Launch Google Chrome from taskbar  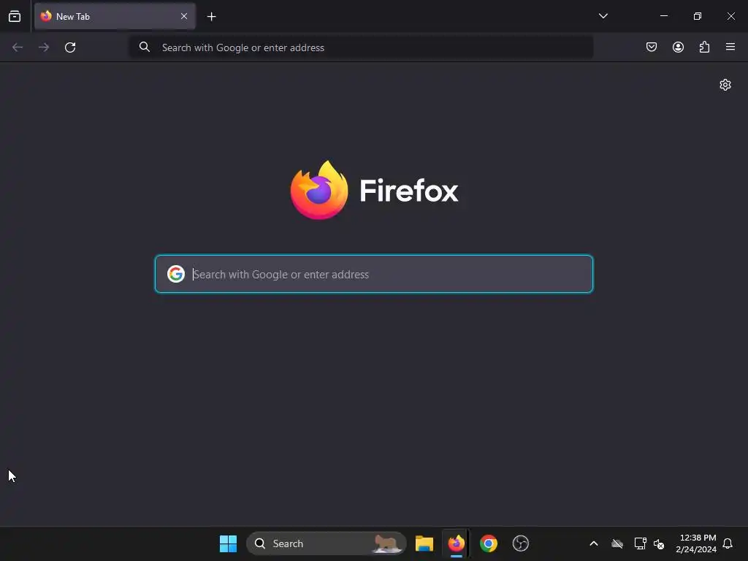[489, 543]
